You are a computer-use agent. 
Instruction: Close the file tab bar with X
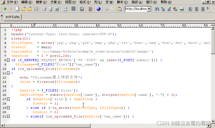pyautogui.click(x=2, y=15)
